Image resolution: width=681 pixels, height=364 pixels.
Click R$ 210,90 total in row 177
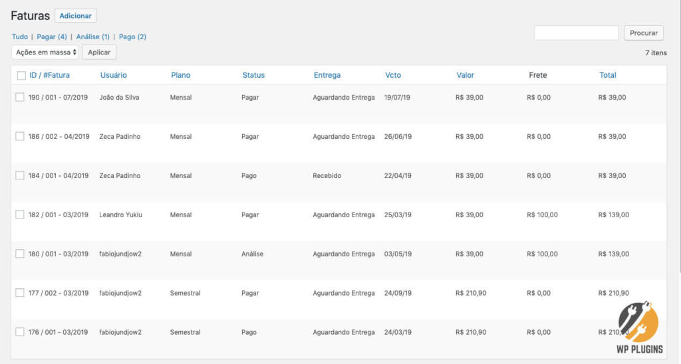tap(613, 293)
